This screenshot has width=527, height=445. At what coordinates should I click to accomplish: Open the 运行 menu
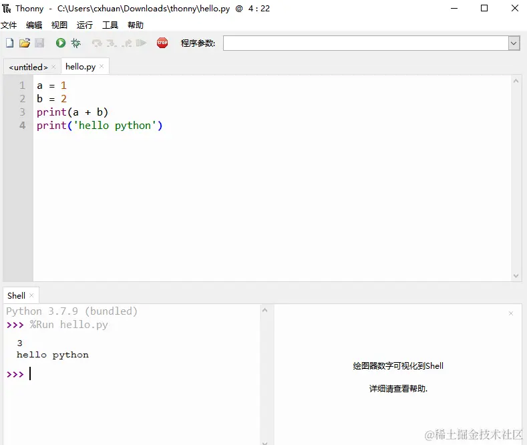click(x=85, y=25)
